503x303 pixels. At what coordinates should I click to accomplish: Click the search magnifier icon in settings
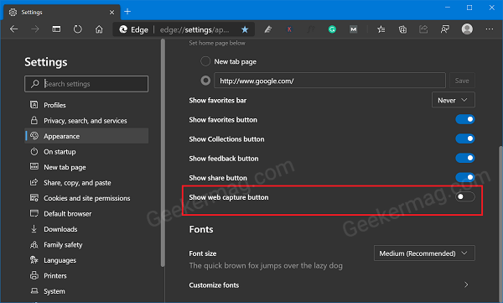[35, 84]
